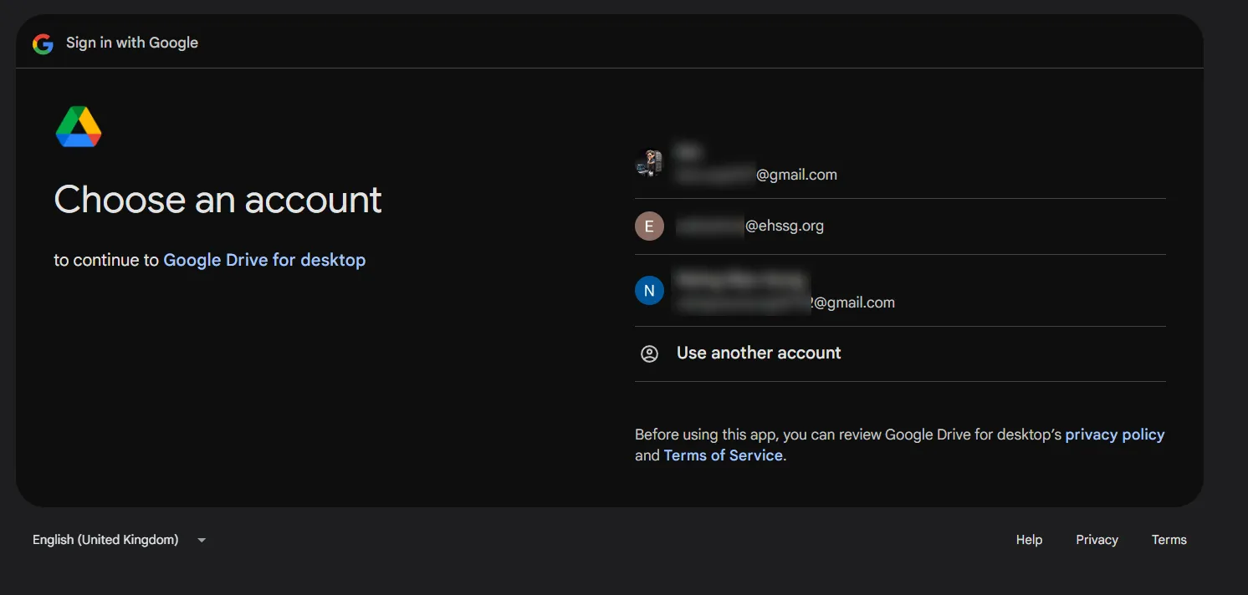Click the 'Choose an account' heading
Screen dimensions: 1248x595
(218, 201)
